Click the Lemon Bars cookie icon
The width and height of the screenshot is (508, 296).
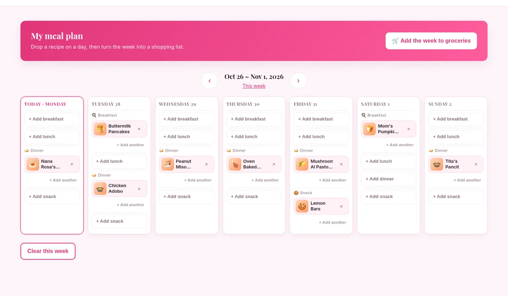click(x=302, y=206)
